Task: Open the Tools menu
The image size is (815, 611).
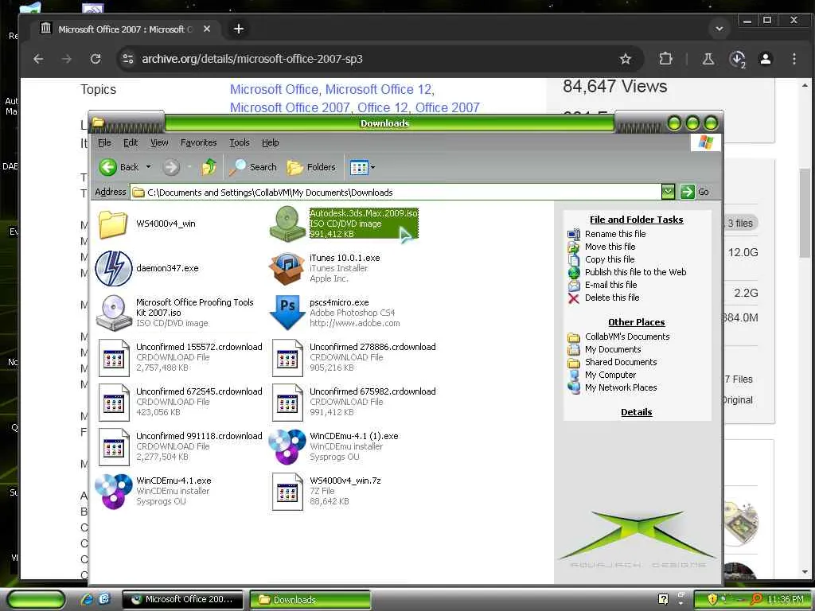Action: tap(240, 142)
